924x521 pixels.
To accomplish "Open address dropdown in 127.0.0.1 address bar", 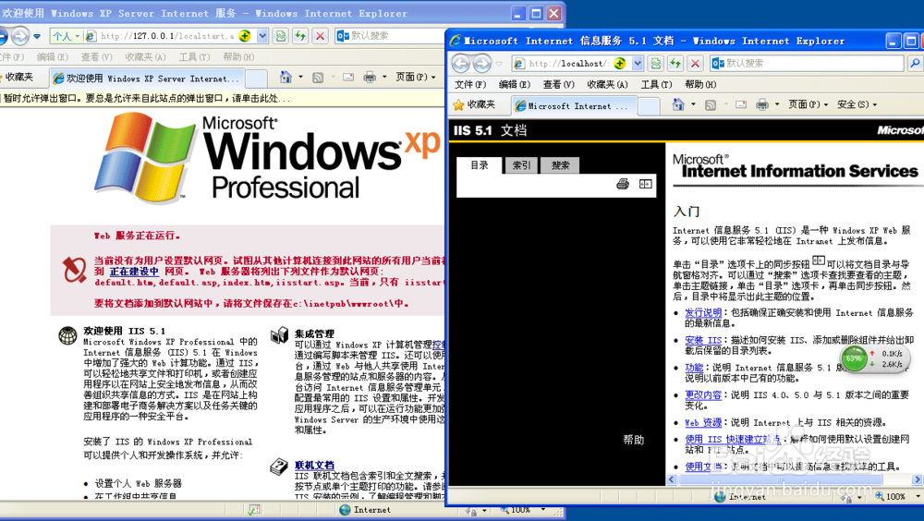I will [262, 36].
